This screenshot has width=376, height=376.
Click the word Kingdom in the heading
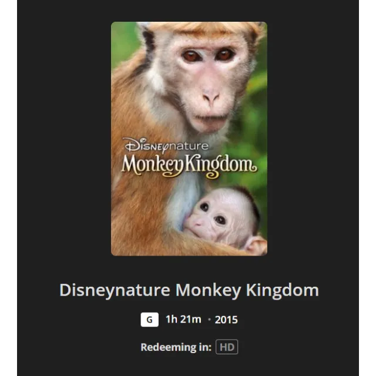283,290
